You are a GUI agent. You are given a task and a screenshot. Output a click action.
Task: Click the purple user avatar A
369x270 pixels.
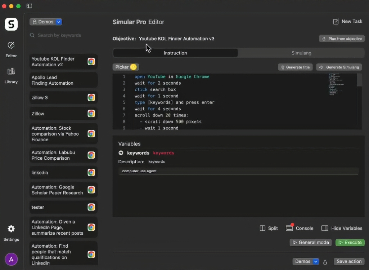[11, 259]
